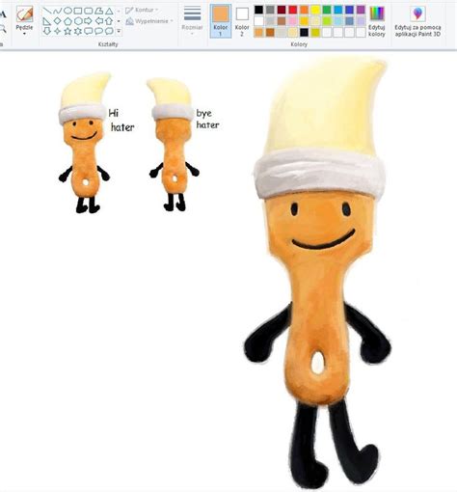This screenshot has width=457, height=492.
Task: Select the Rounded rectangular callout shape
Action: pos(88,31)
